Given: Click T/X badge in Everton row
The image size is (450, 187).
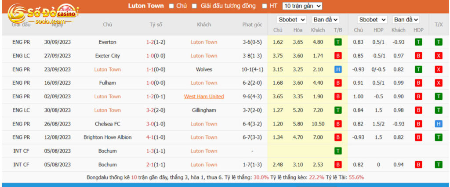Looking at the screenshot, I should [x=438, y=42].
